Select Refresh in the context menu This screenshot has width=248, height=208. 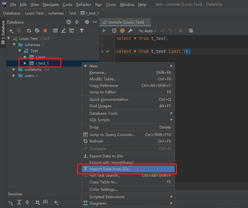[x=128, y=141]
